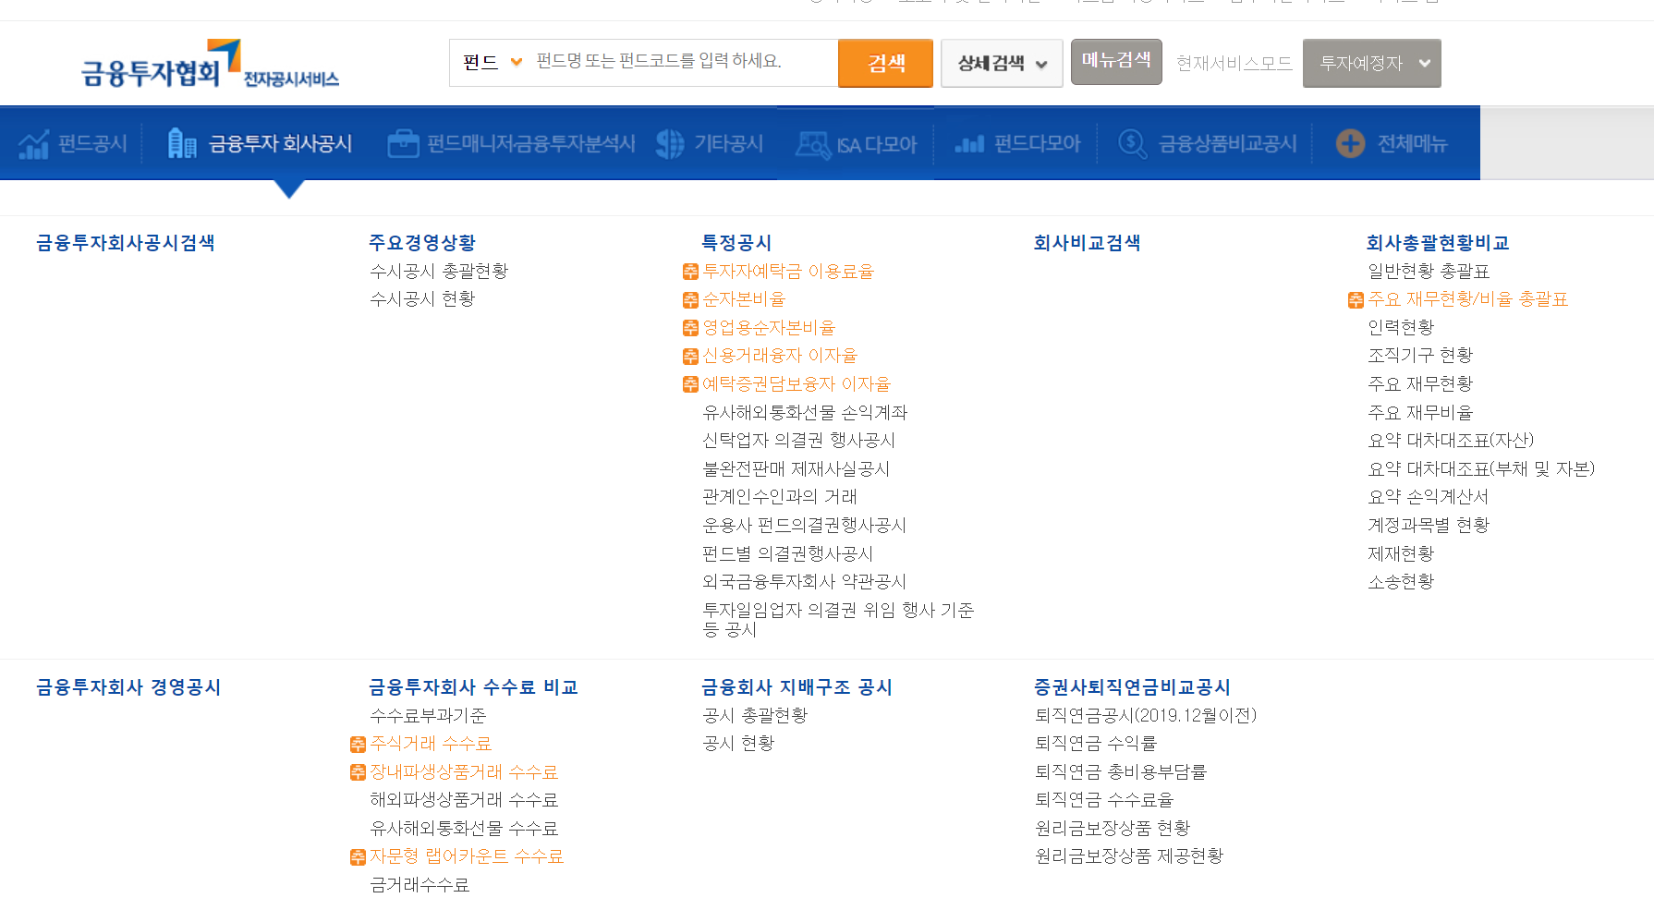1654x910 pixels.
Task: Open 일반현황 총괄표 link
Action: coord(1429,271)
